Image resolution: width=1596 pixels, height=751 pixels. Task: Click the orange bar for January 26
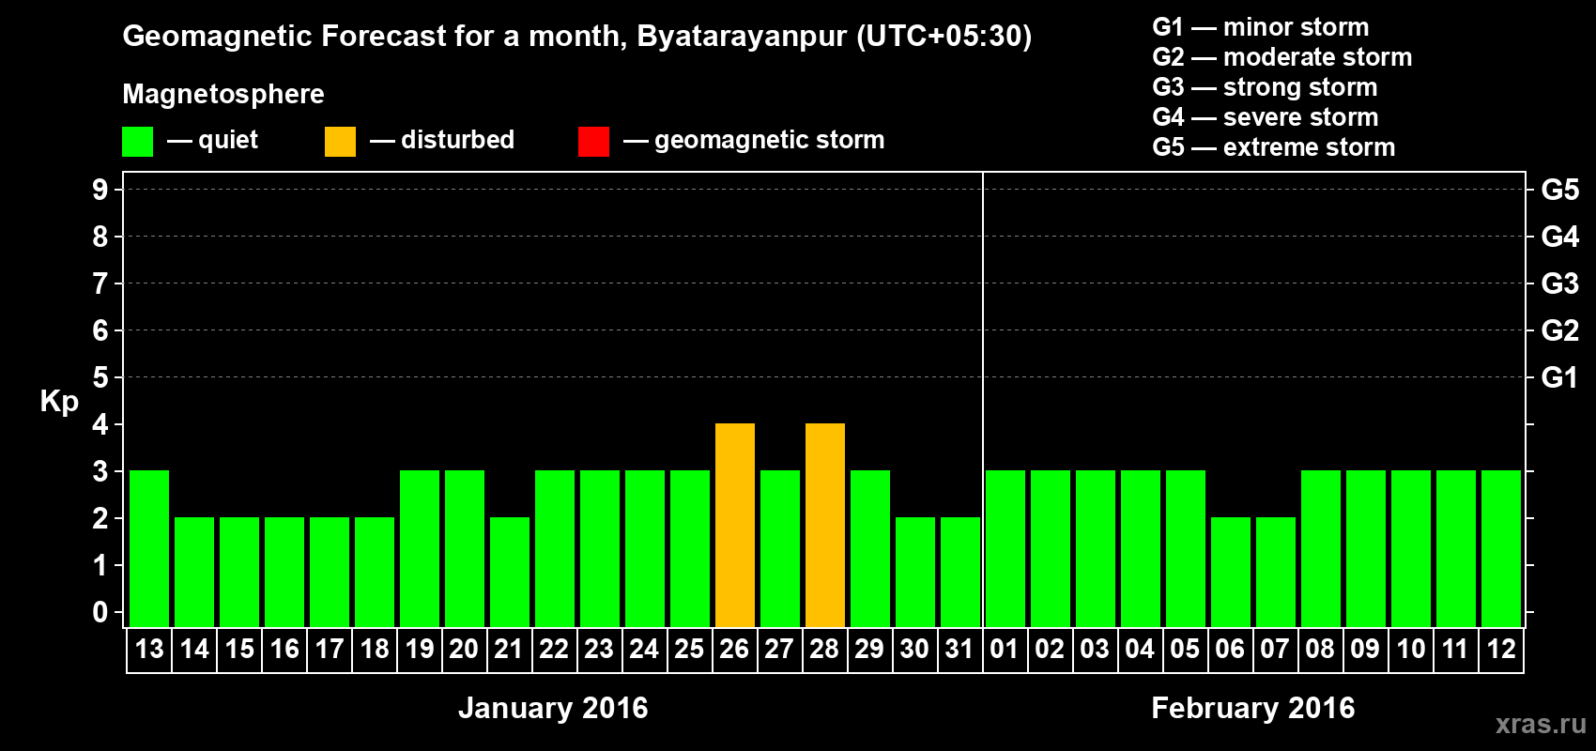pos(735,526)
